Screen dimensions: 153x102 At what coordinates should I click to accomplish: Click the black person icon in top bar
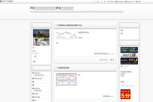[x=98, y=2]
